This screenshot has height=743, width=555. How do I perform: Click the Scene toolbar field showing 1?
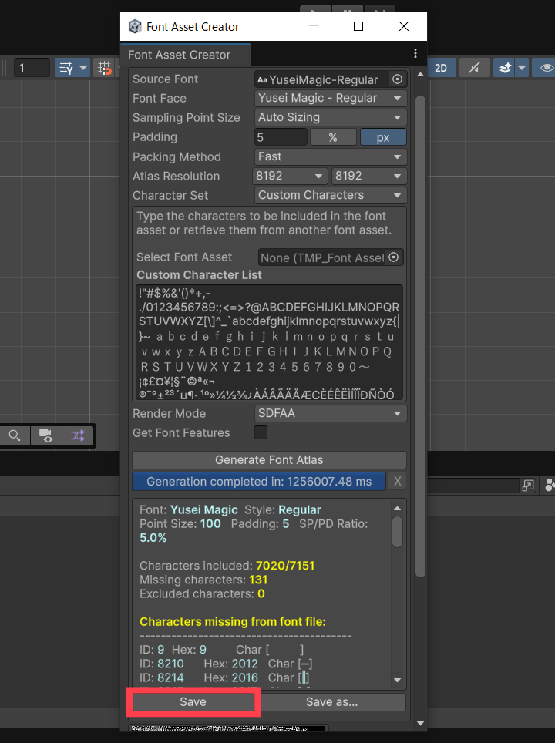32,69
